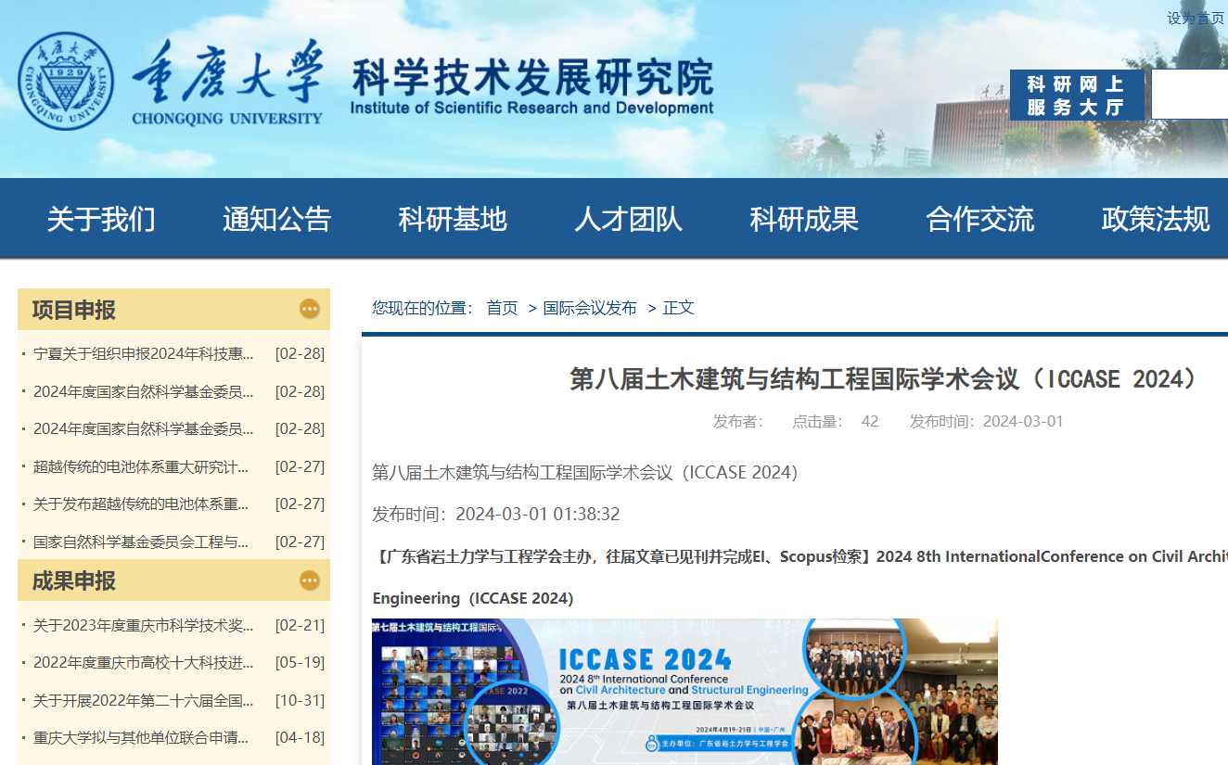Click the 点击量 42 view count
Image resolution: width=1228 pixels, height=765 pixels.
835,421
